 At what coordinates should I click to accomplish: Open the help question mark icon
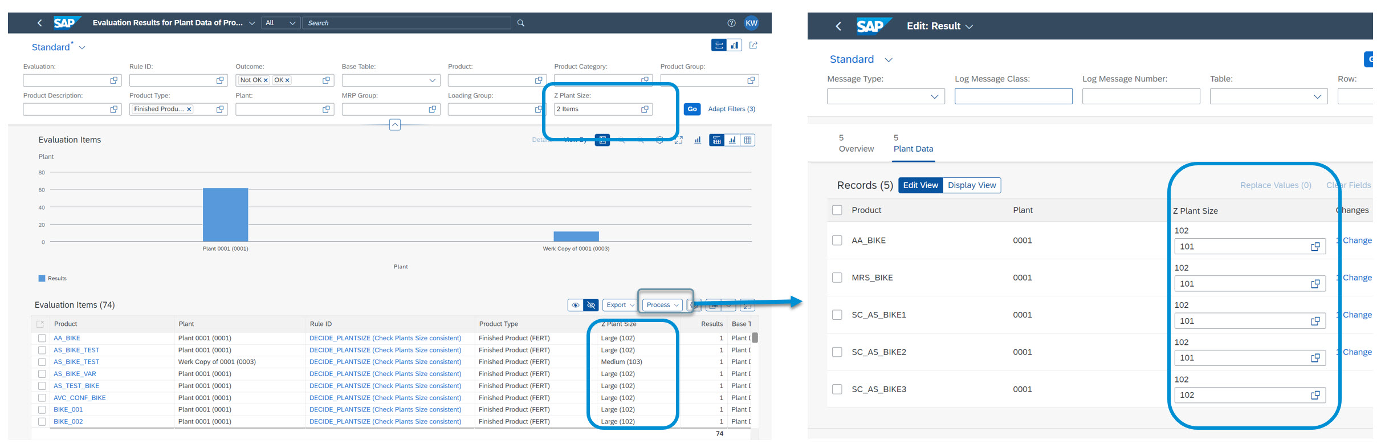click(x=731, y=23)
